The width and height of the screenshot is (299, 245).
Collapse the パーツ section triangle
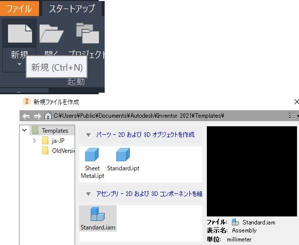coord(88,135)
